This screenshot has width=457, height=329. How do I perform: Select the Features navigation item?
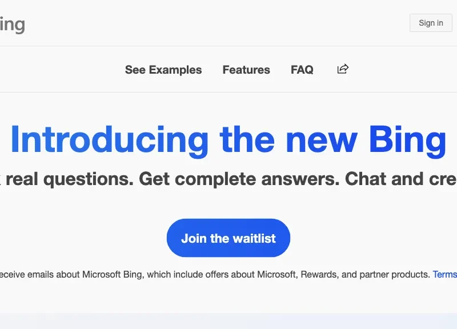246,70
